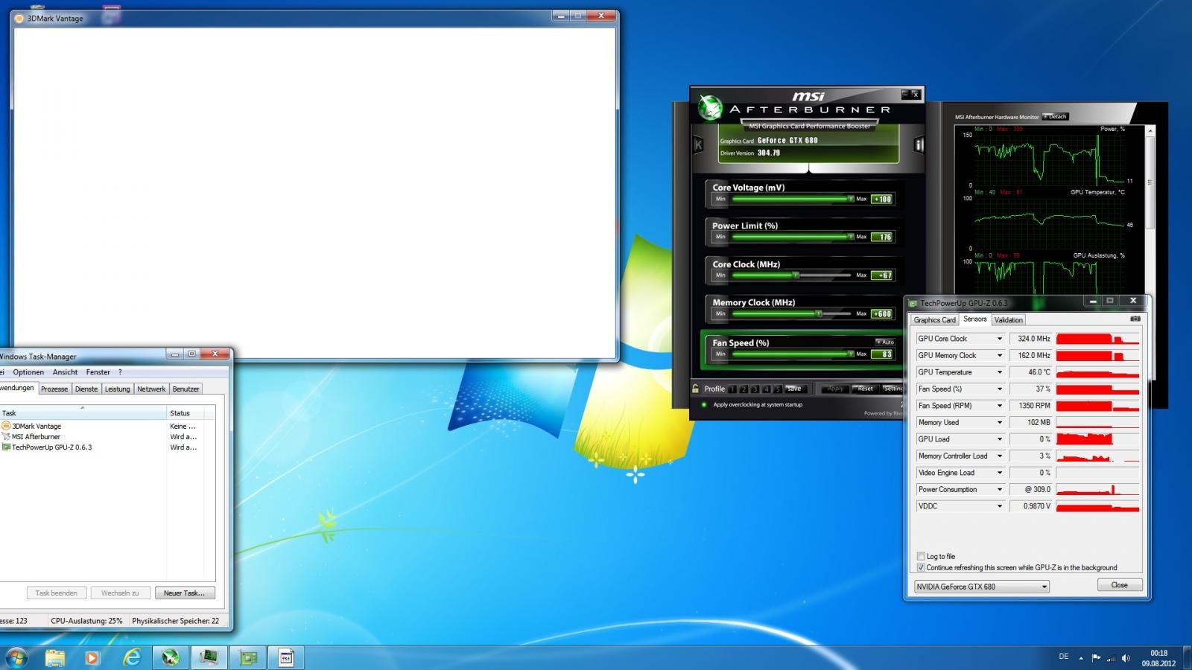Switch to GPU-Z taskbar icon
The height and width of the screenshot is (670, 1192).
[248, 657]
